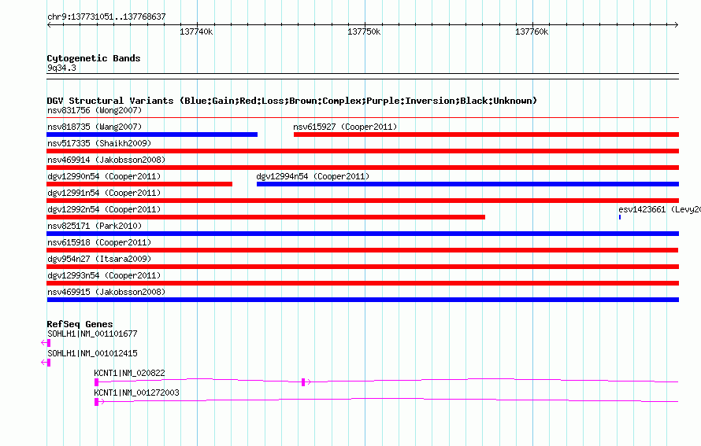
Task: Click the SOHLH1|NM_001012415 gene arrow glyph
Action: coord(46,363)
